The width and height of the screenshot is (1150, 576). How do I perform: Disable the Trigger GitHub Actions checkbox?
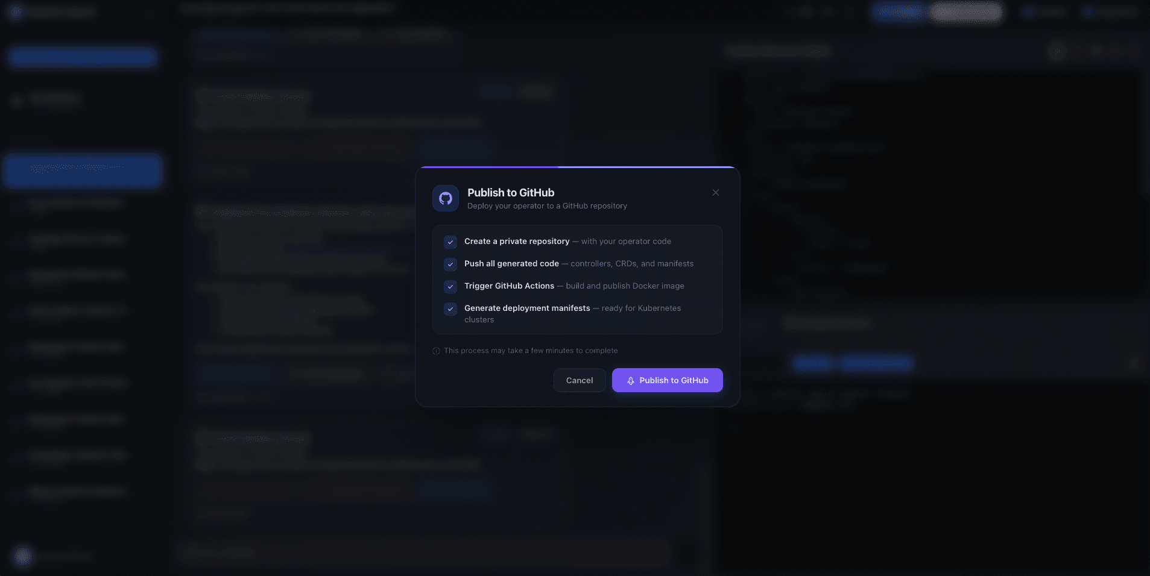[450, 287]
